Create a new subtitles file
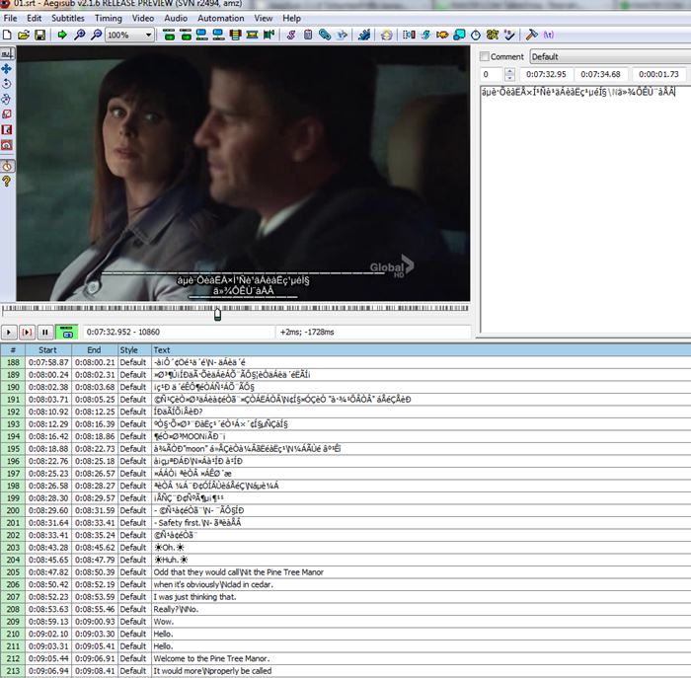The height and width of the screenshot is (678, 691). coord(7,35)
